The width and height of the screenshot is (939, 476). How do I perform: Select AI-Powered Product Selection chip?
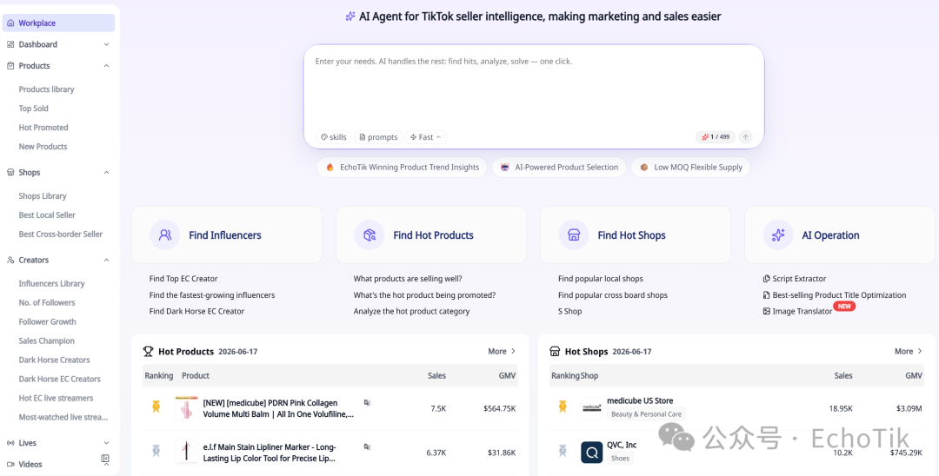click(559, 168)
